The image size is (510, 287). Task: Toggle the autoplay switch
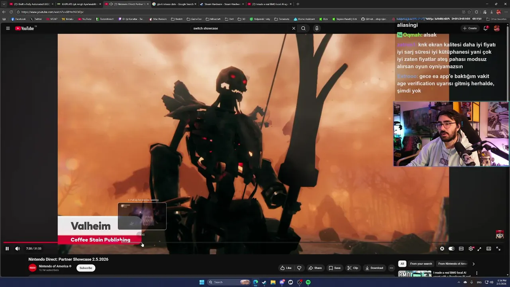point(451,249)
